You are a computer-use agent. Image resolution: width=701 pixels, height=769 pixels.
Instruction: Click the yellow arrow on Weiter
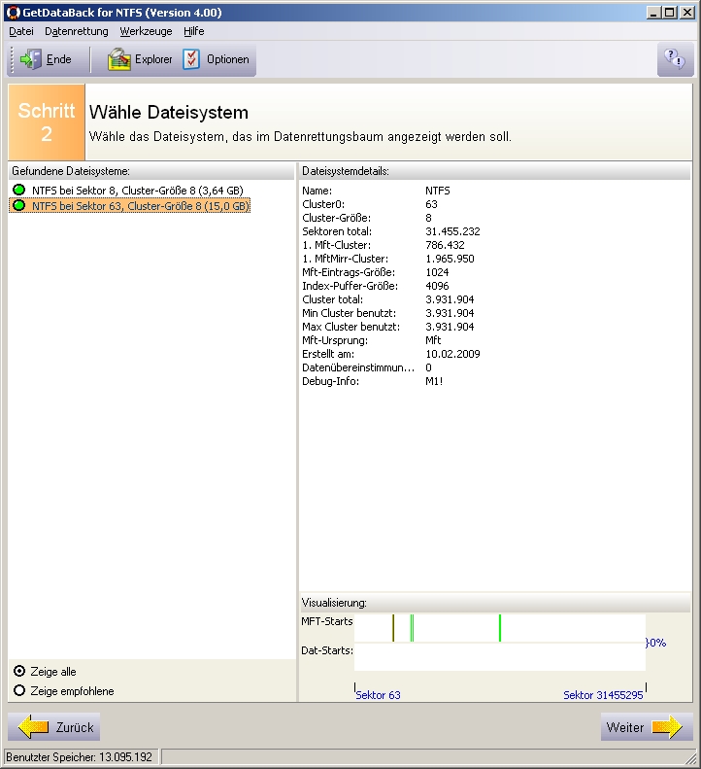(x=667, y=727)
